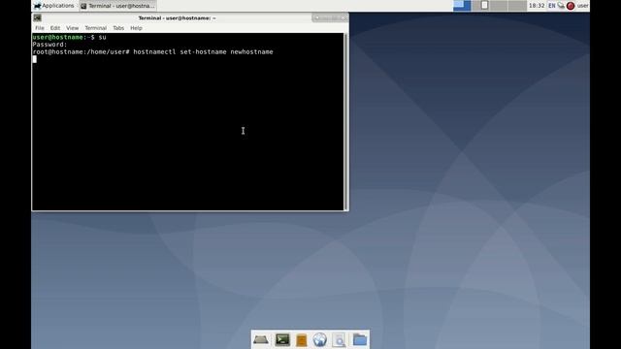Open the Applications menu in the top panel
Screen dimensions: 621x349
tap(54, 6)
